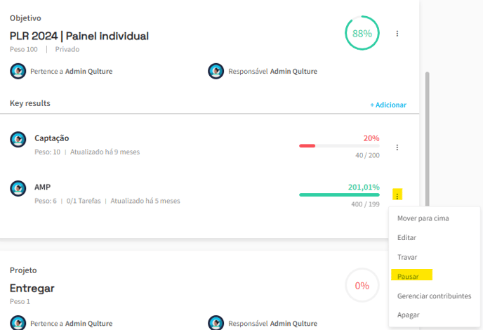Choose Editar in the context menu
The image size is (483, 330).
(x=406, y=237)
